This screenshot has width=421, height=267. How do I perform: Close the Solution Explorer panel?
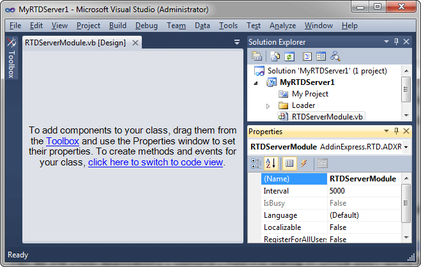pos(406,42)
